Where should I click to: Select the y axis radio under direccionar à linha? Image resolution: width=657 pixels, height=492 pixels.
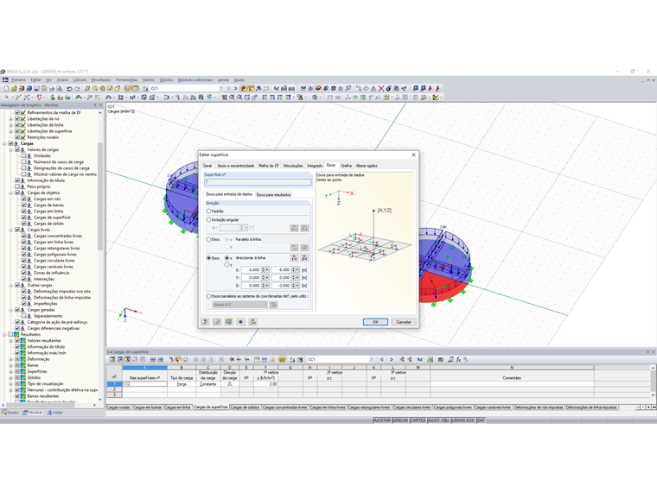(226, 264)
